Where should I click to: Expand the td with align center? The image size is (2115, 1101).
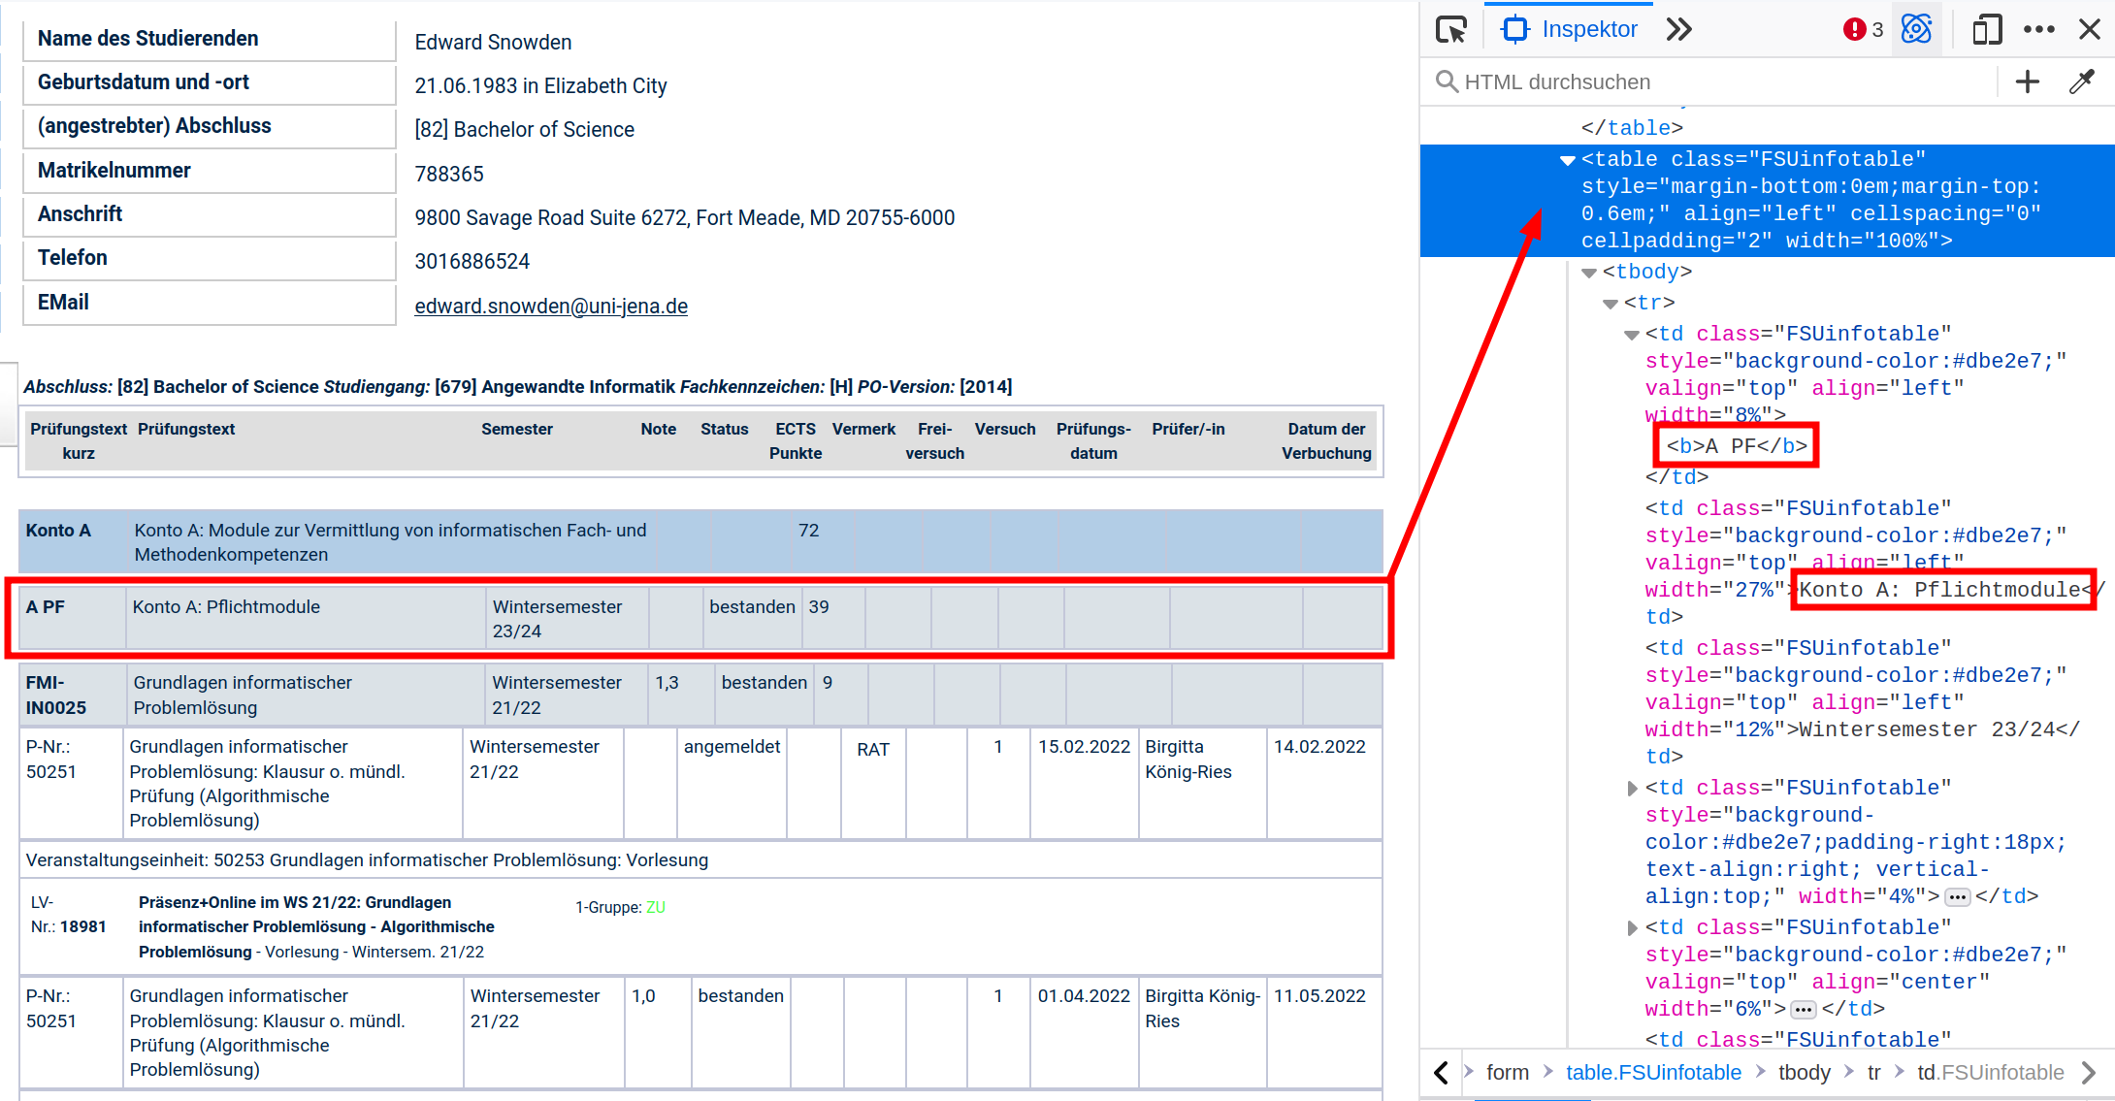[x=1633, y=928]
